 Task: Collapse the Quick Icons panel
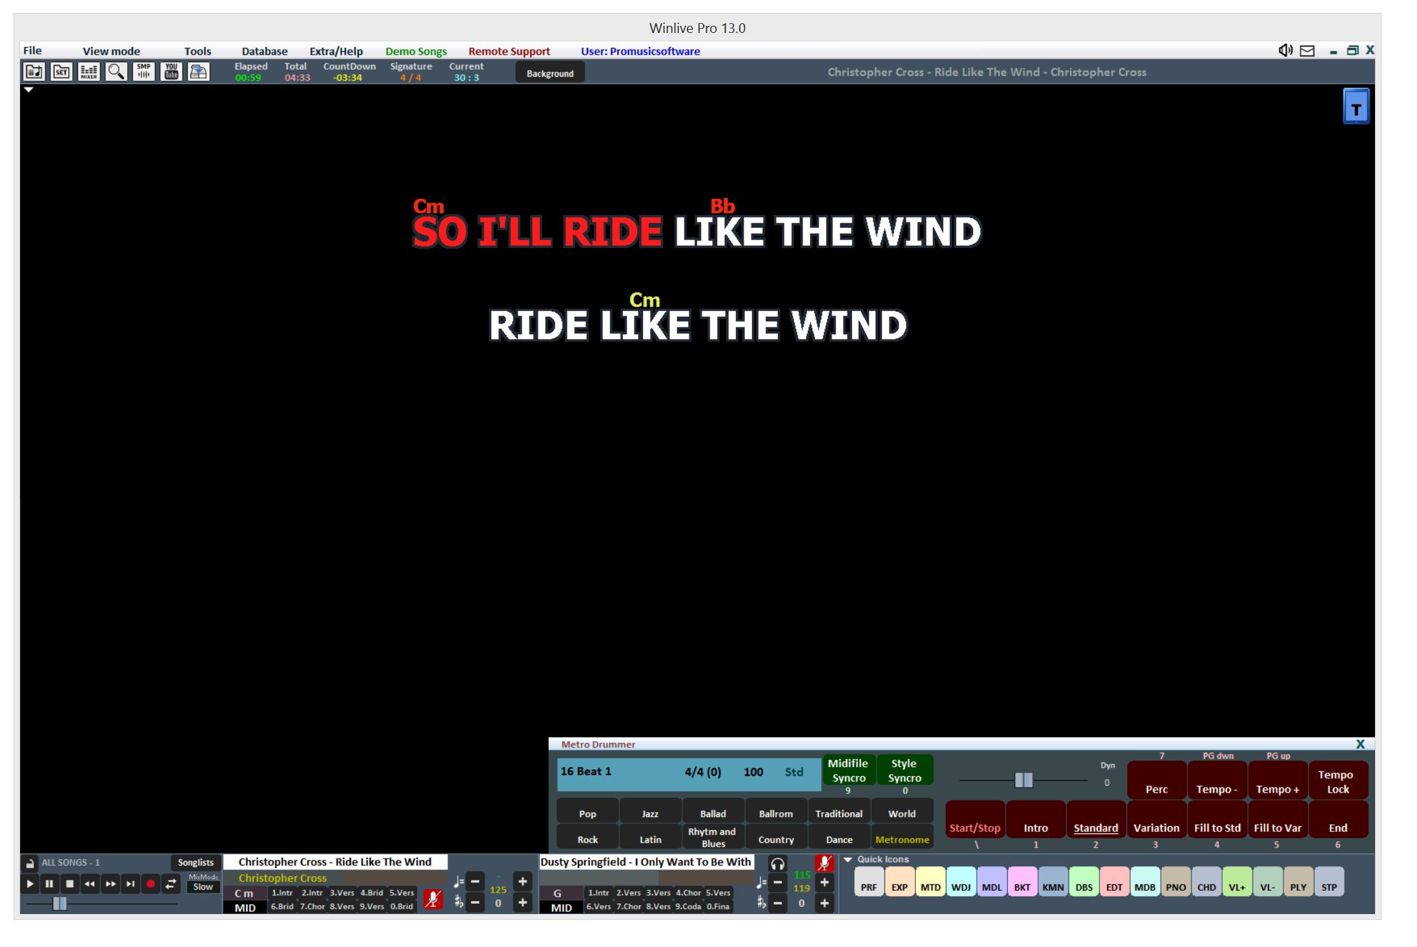(x=848, y=859)
